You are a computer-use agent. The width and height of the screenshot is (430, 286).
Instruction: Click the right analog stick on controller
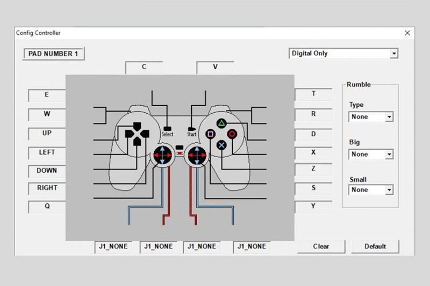coord(196,156)
